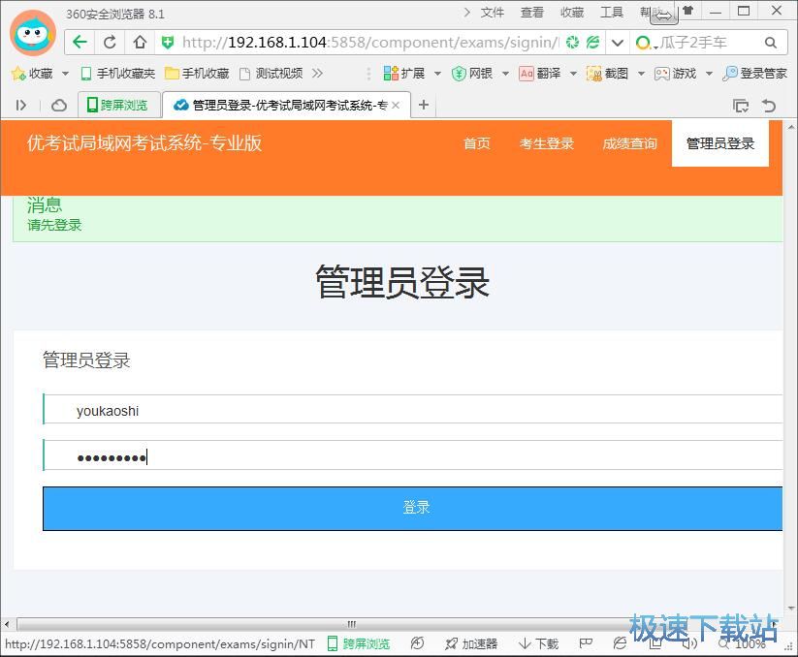Click the undo closed tab icon
The height and width of the screenshot is (657, 798).
pos(769,106)
